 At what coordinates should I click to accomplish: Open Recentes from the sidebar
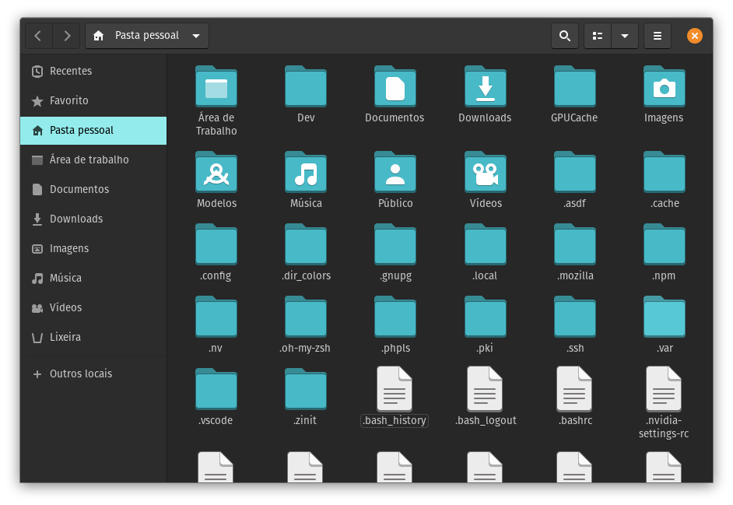tap(70, 71)
